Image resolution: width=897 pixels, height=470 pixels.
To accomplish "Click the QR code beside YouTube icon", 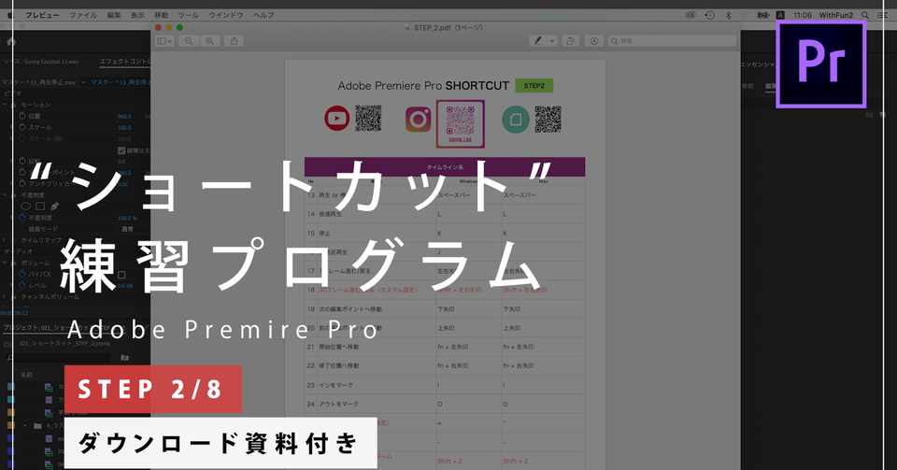I will 368,119.
